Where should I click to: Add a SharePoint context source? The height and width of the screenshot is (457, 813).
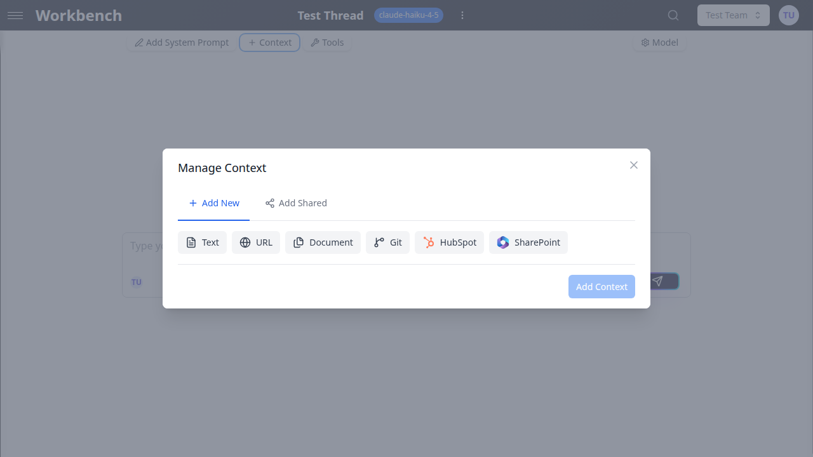(x=528, y=242)
